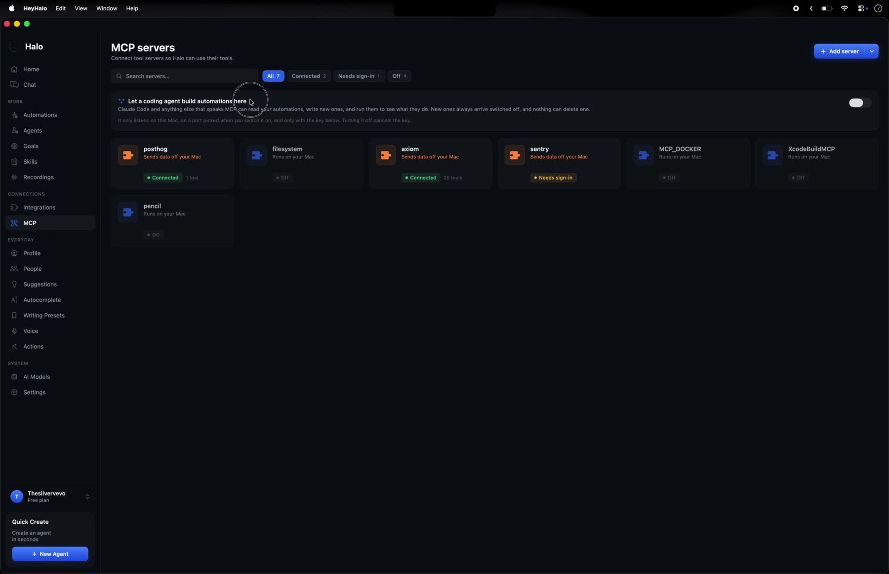
Task: Click the Goals target icon
Action: click(14, 146)
